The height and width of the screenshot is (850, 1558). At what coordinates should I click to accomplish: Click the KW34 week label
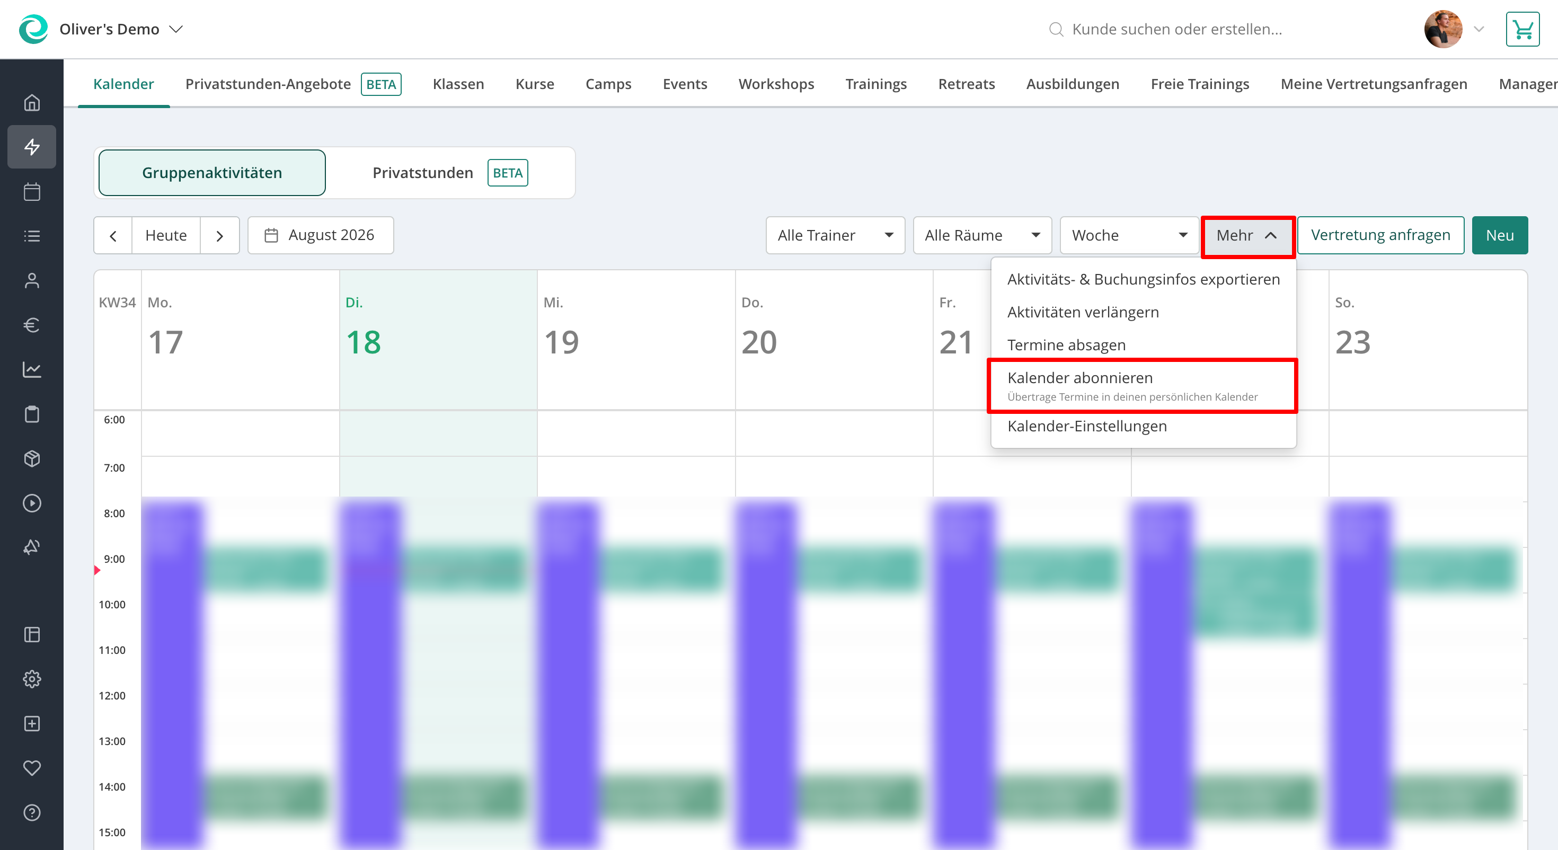click(x=117, y=303)
